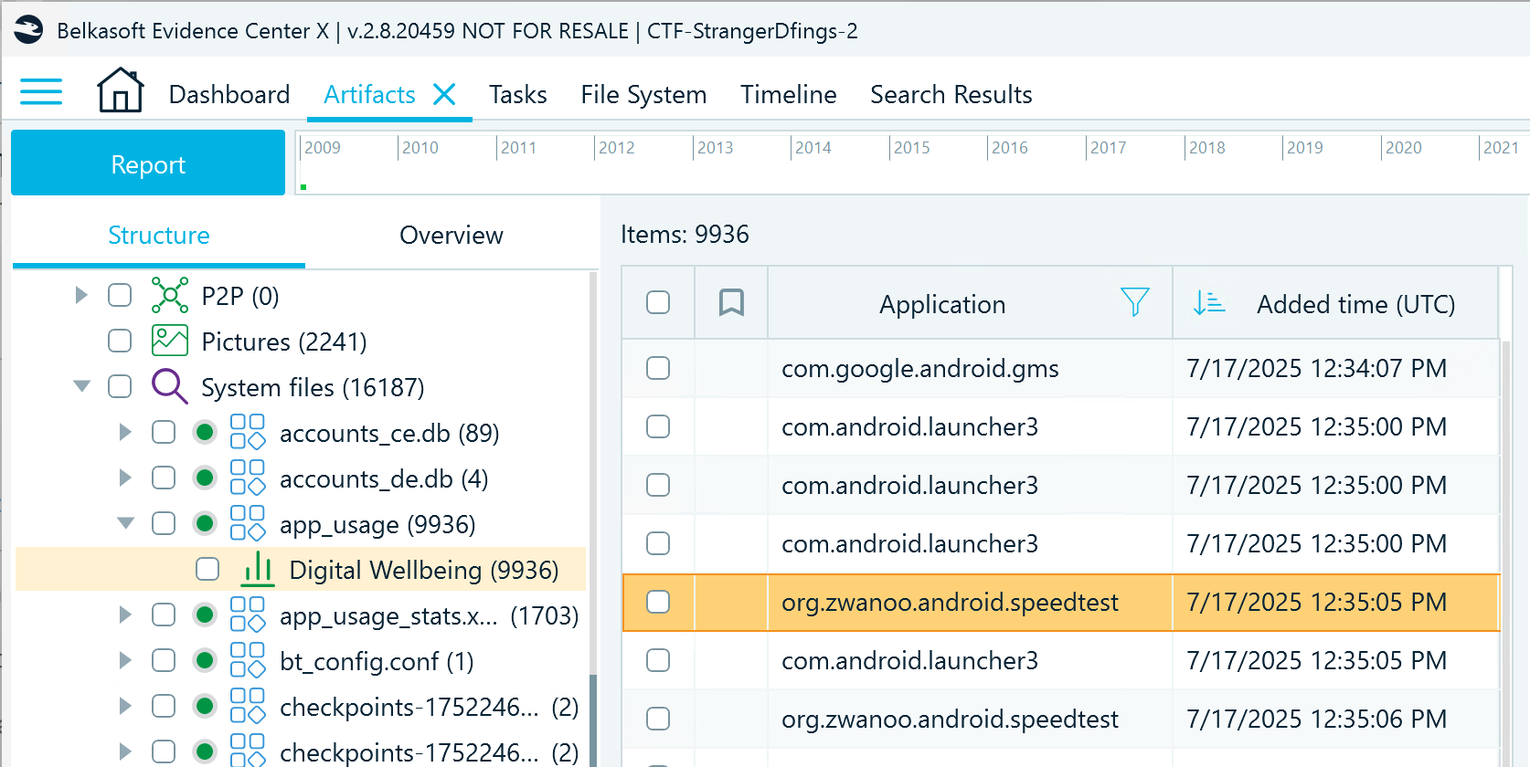Click green status dot beside app_usage_stats.x...
The width and height of the screenshot is (1530, 767).
(x=205, y=615)
